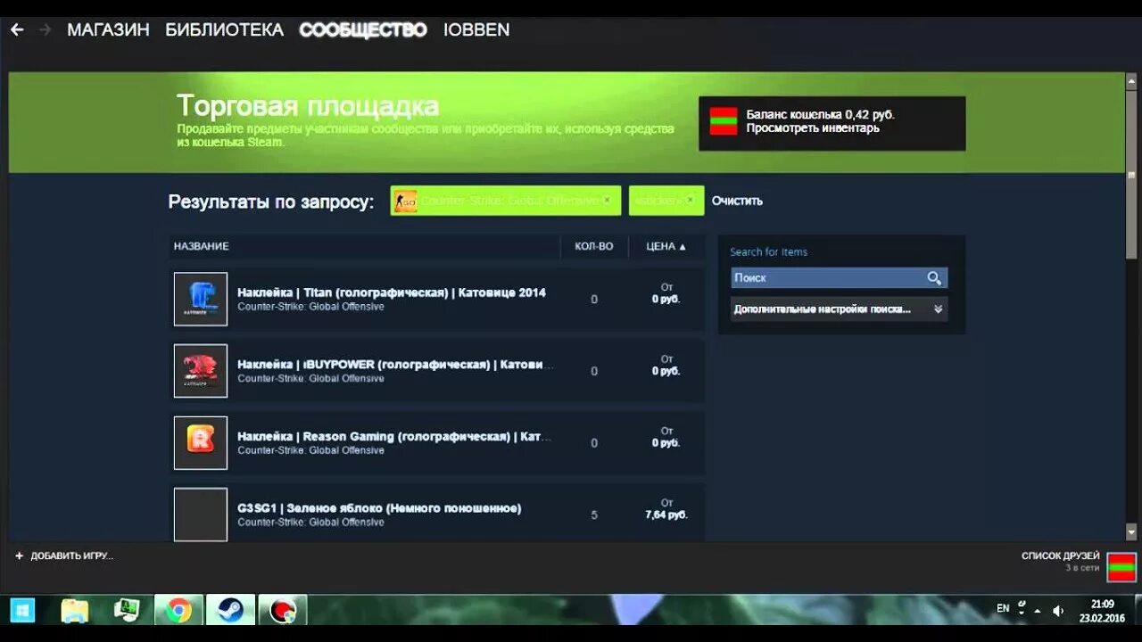The image size is (1142, 642).
Task: Open Google Chrome from taskbar
Action: [x=178, y=610]
